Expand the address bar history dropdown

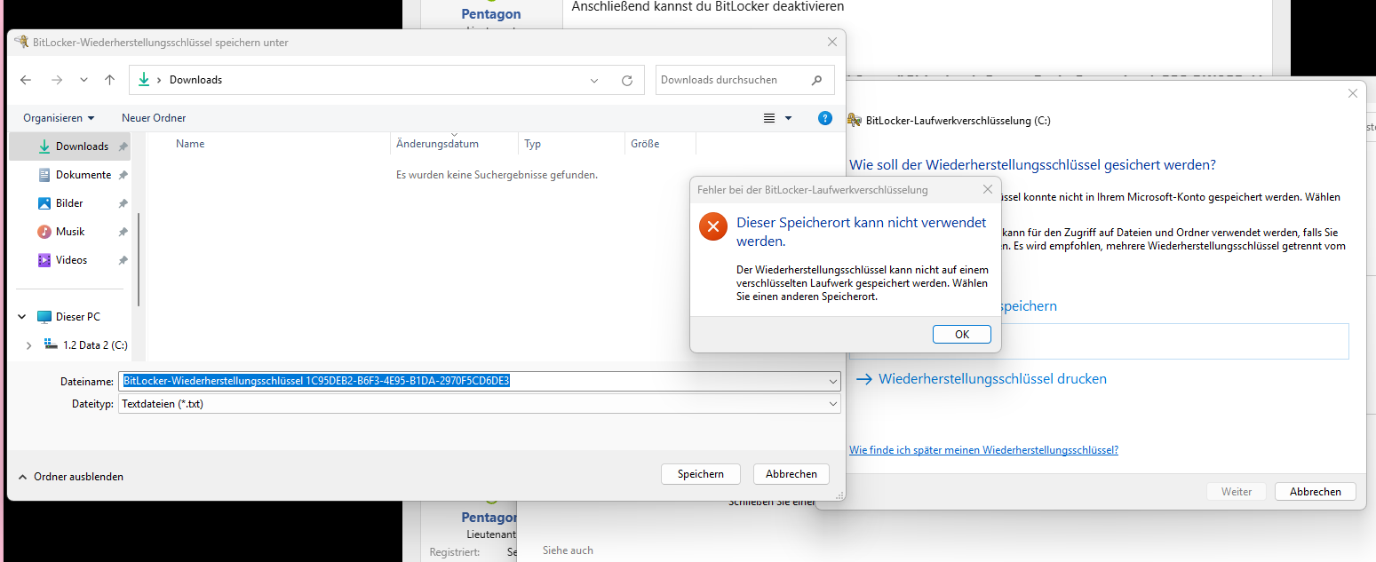point(594,80)
